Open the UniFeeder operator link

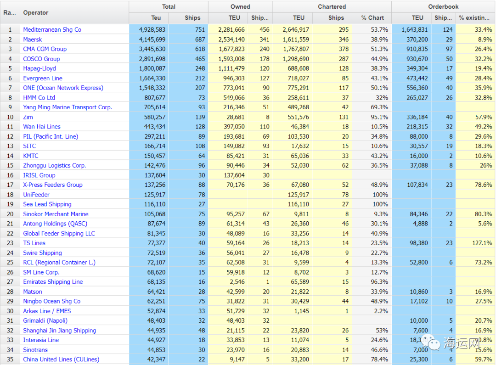coord(36,195)
